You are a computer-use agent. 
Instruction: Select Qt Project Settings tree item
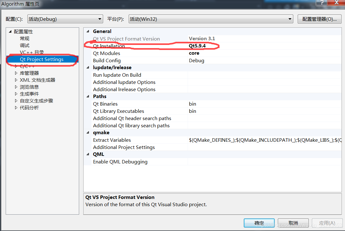pos(42,59)
